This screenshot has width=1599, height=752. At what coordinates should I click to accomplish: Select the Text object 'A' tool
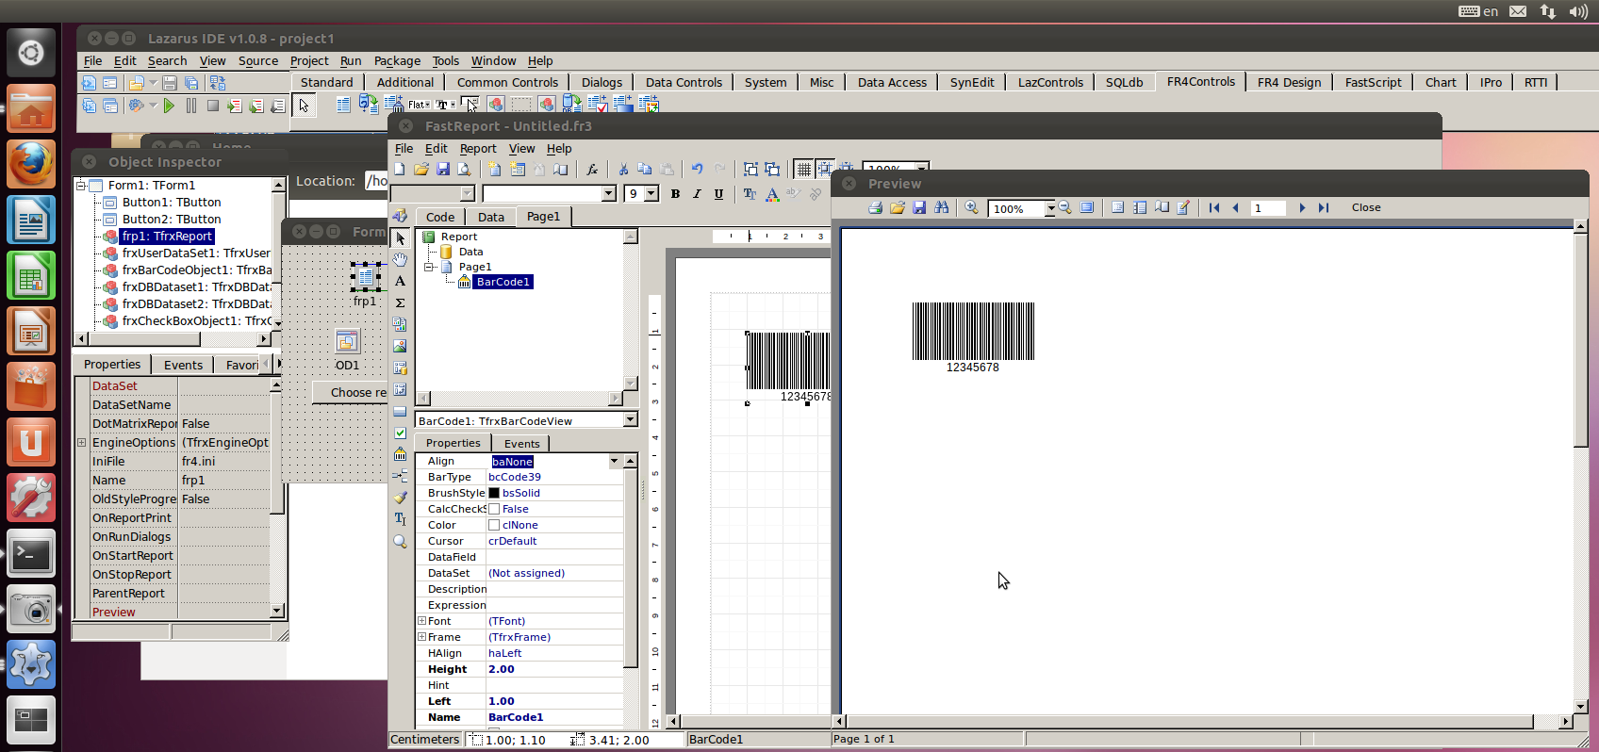(401, 281)
